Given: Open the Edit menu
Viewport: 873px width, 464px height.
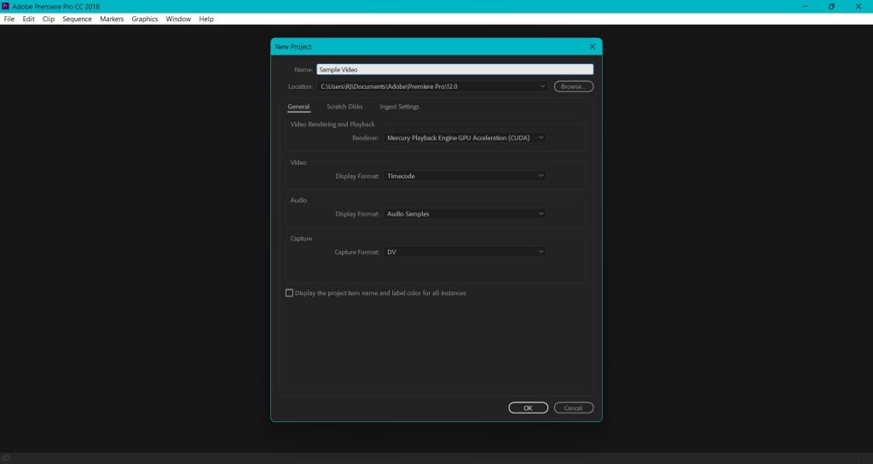Looking at the screenshot, I should (28, 19).
